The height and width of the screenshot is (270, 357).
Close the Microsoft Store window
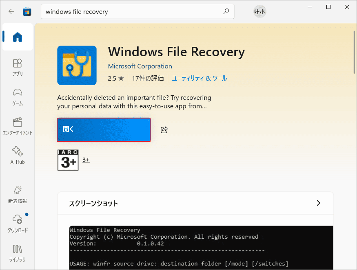pyautogui.click(x=347, y=7)
